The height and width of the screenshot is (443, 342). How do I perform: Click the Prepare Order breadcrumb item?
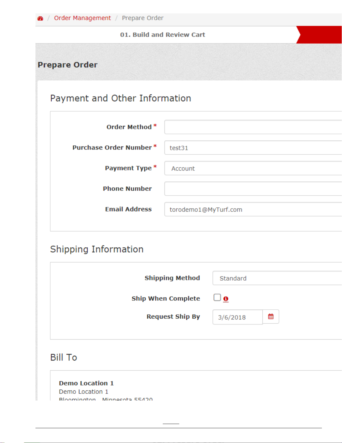tap(142, 18)
